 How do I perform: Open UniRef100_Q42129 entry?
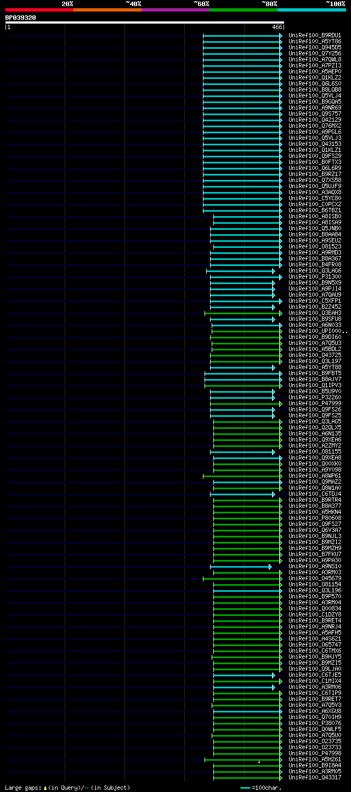pyautogui.click(x=315, y=120)
